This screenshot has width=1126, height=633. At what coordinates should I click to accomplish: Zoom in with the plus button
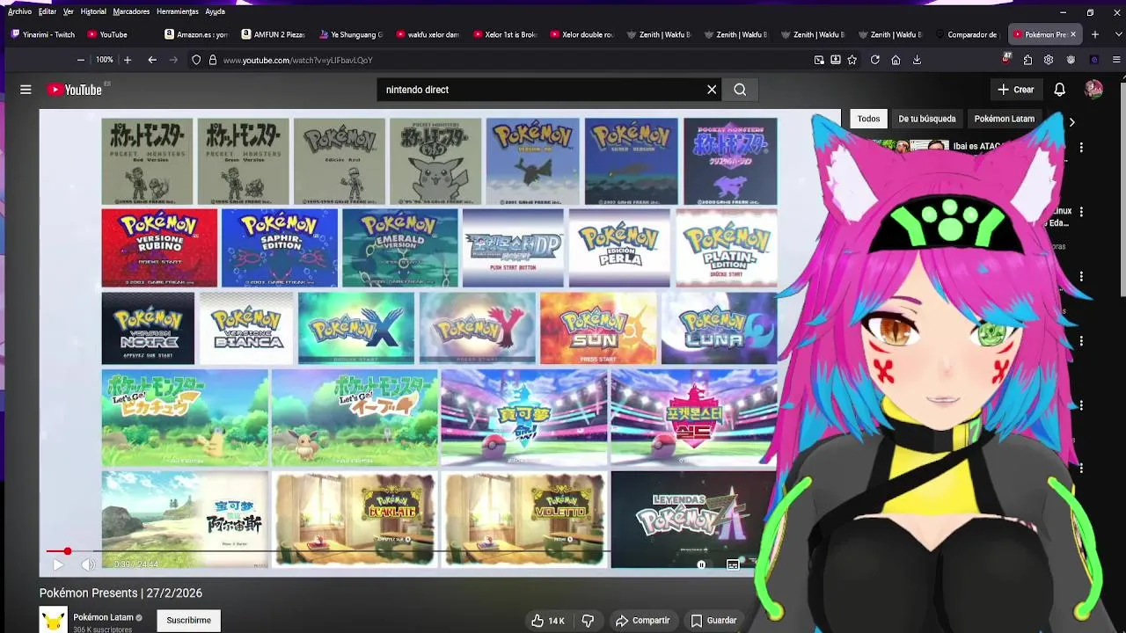click(128, 60)
